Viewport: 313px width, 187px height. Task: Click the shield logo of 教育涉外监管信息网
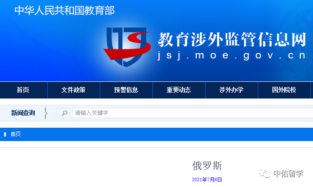click(127, 47)
